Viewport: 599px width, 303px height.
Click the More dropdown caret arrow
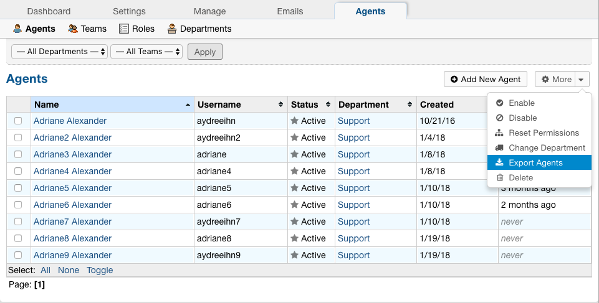click(582, 79)
